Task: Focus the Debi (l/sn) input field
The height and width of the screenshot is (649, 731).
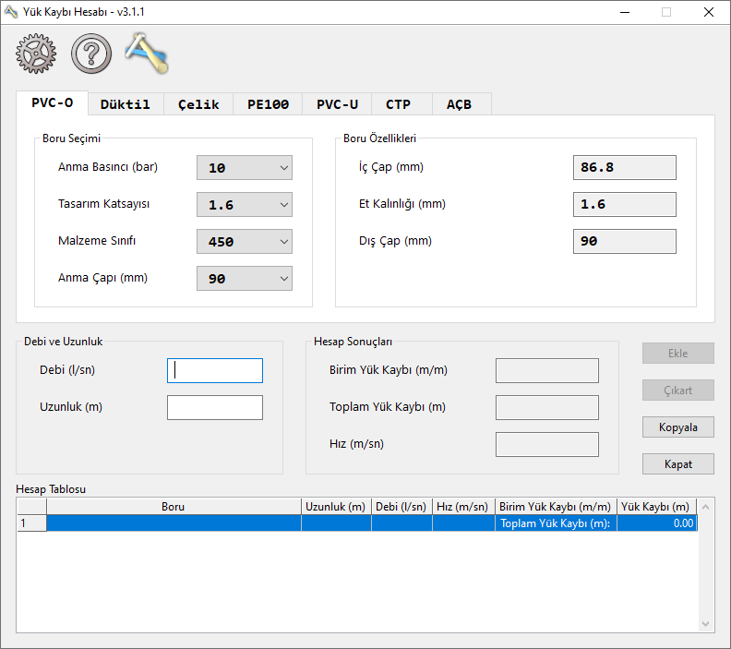Action: click(x=215, y=370)
